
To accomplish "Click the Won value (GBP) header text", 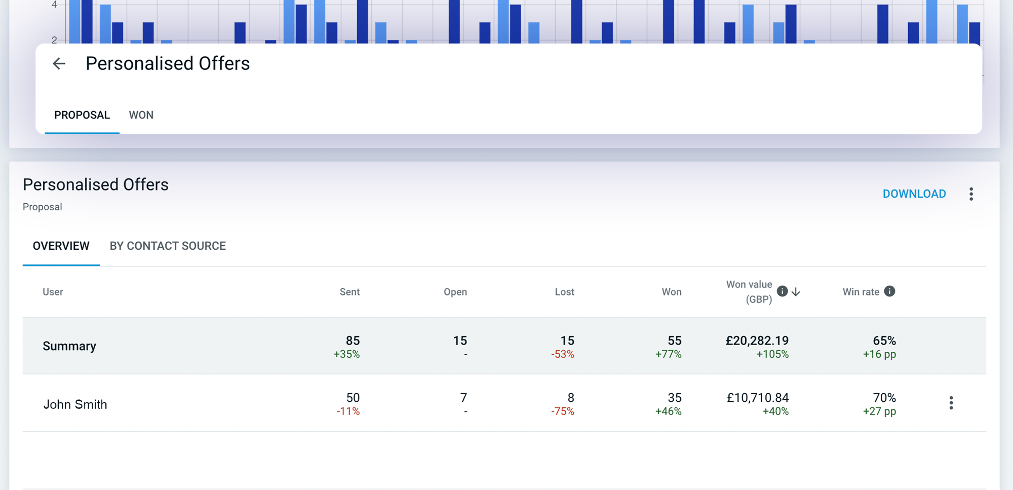I will coord(749,291).
